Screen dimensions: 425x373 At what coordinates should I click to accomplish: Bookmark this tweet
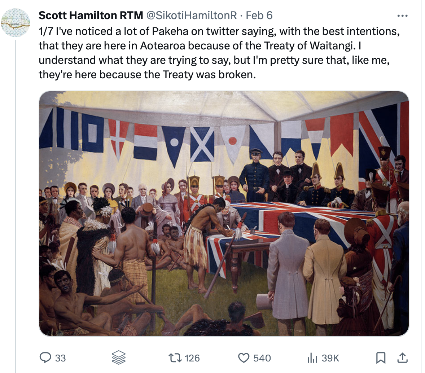point(381,357)
